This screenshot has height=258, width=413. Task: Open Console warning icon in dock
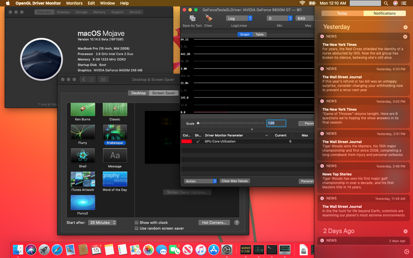(246, 250)
